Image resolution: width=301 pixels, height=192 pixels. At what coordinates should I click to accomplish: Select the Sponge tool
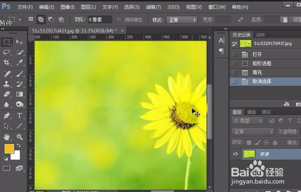click(20, 104)
